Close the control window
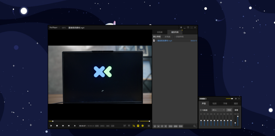Screen dimensions: 275x136 pos(239,99)
